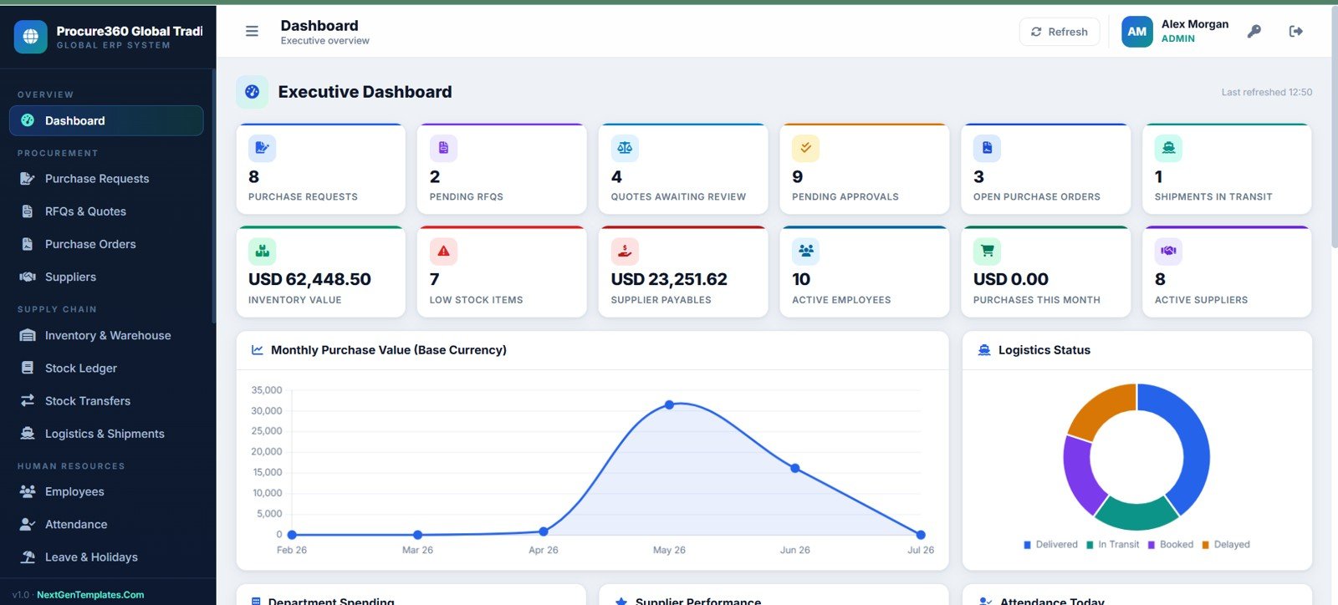The image size is (1338, 605).
Task: Open the 7 Low Stock Items card
Action: (502, 272)
